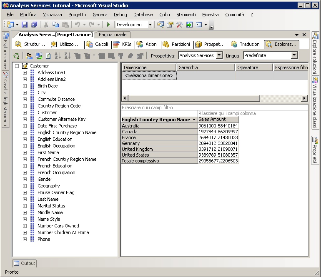The width and height of the screenshot is (321, 277).
Task: Click the Sort Descending Z-A icon
Action: (x=67, y=55)
